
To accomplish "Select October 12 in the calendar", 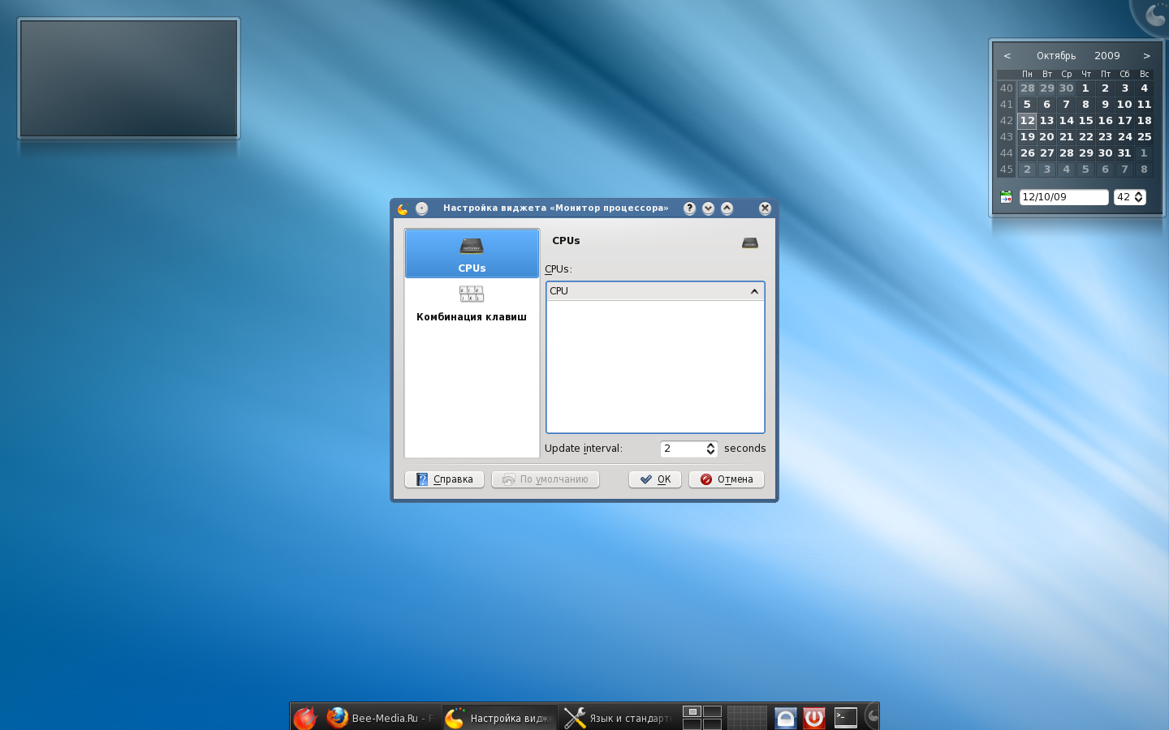I will 1027,121.
